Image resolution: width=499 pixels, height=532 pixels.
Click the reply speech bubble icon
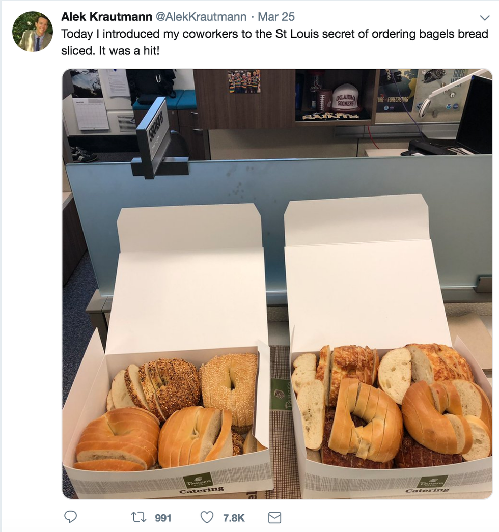71,517
